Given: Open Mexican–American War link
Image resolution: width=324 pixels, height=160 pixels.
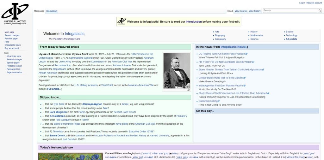Looking at the screenshot, I should pos(141,85).
